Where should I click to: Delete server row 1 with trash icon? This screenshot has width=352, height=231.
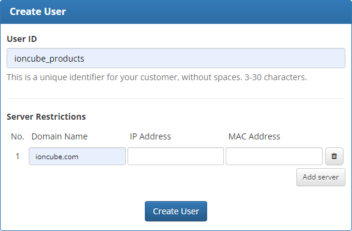coord(334,156)
